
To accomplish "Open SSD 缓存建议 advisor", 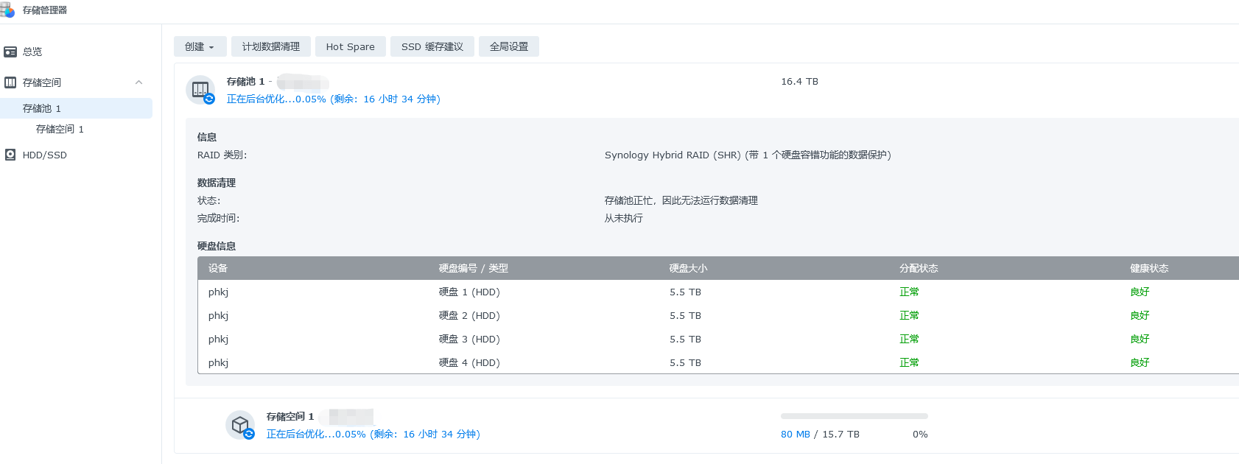I will 432,46.
